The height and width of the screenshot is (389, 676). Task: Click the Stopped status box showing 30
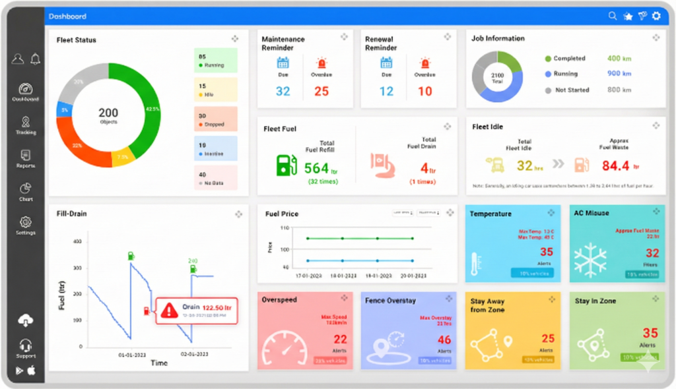coord(215,119)
